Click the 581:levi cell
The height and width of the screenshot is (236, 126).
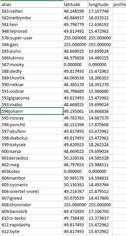tap(32, 24)
